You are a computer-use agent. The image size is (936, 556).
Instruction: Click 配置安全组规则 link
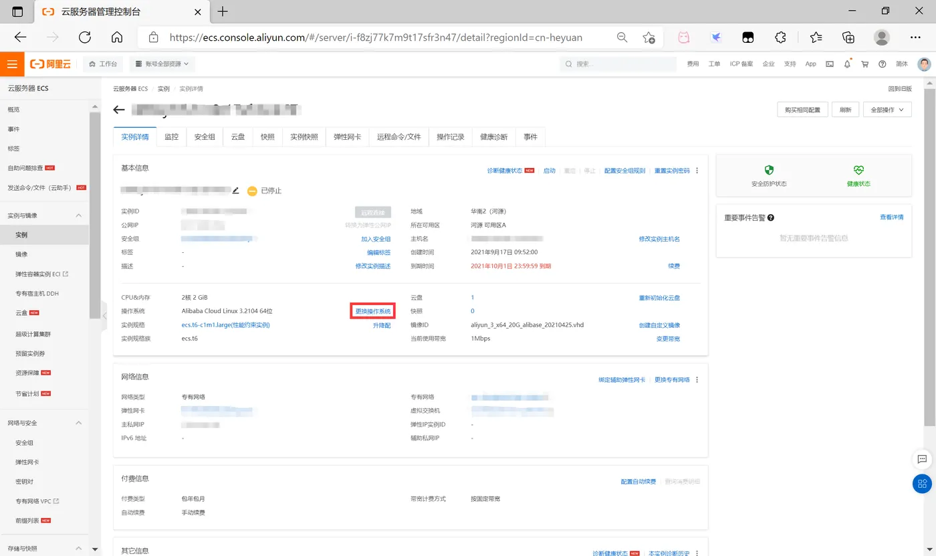click(624, 171)
